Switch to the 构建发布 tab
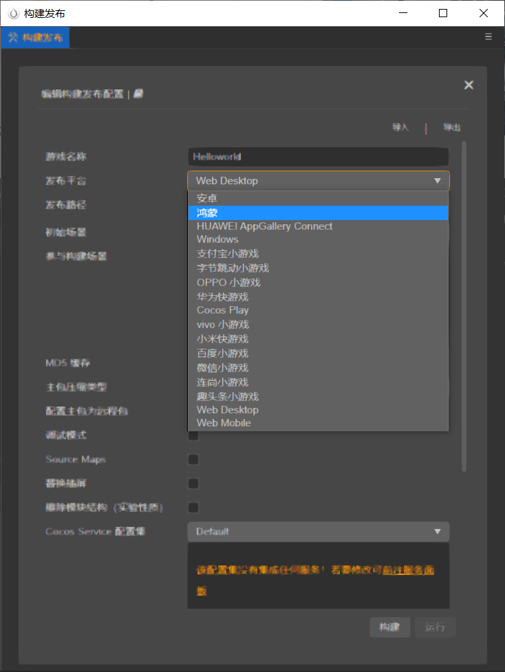Image resolution: width=505 pixels, height=672 pixels. coord(36,37)
